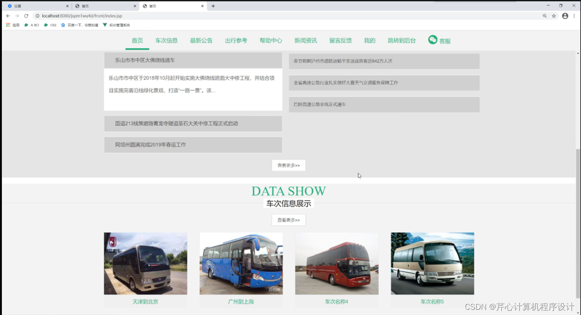This screenshot has width=581, height=315.
Task: Open the Old bookmark
Action: click(50, 25)
